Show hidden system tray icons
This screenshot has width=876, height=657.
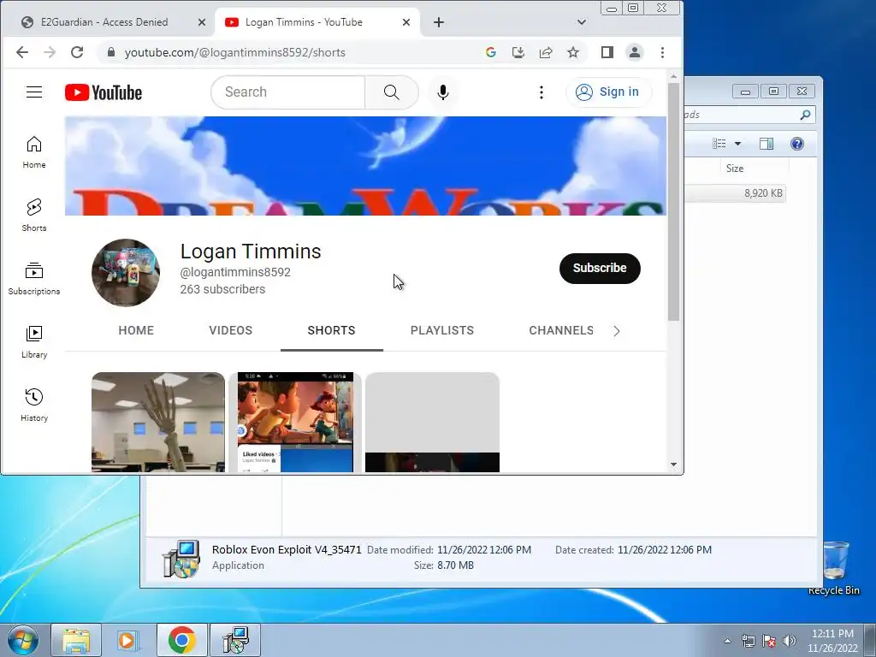point(727,641)
